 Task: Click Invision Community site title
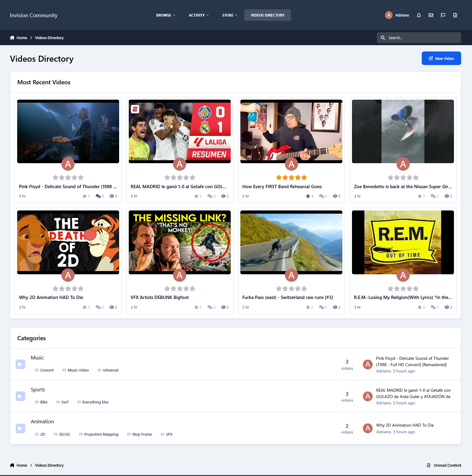point(34,15)
